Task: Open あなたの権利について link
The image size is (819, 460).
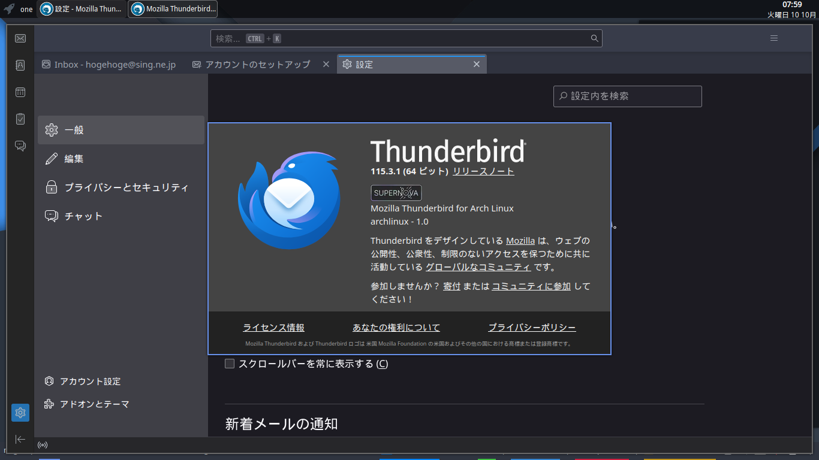Action: pos(396,328)
